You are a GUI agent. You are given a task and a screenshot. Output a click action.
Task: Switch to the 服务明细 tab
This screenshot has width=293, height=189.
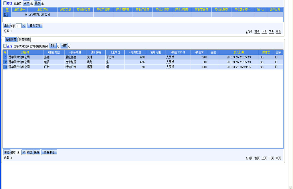click(24, 40)
